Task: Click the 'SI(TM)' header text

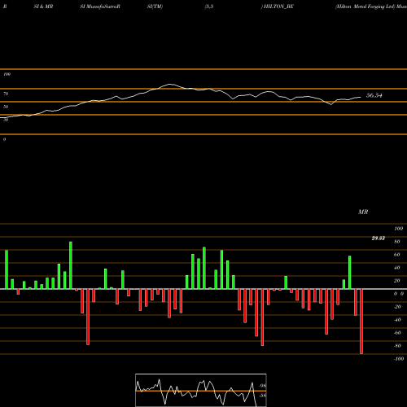Action: [155, 7]
